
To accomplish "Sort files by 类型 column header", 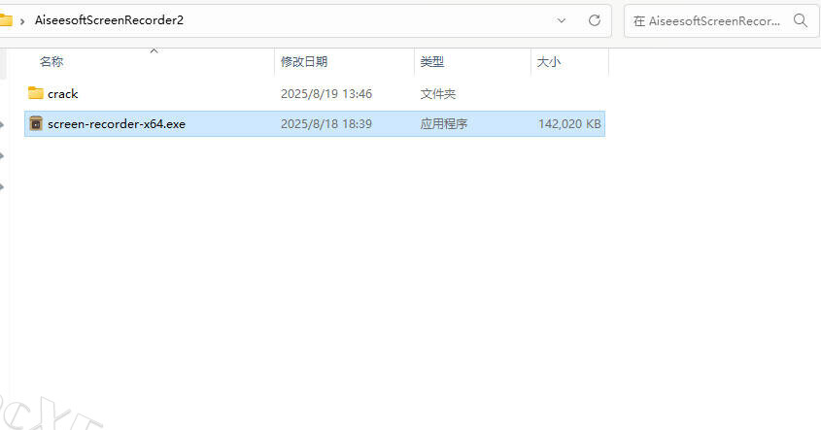I will [431, 62].
